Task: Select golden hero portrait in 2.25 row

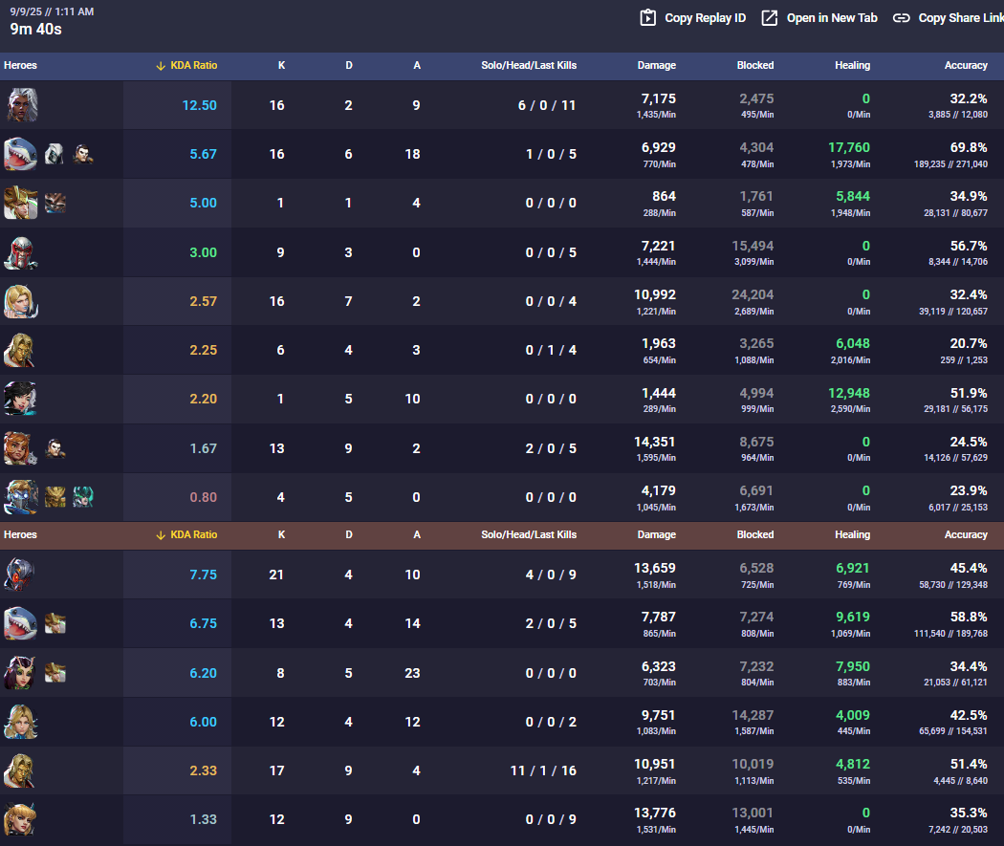Action: coord(20,350)
